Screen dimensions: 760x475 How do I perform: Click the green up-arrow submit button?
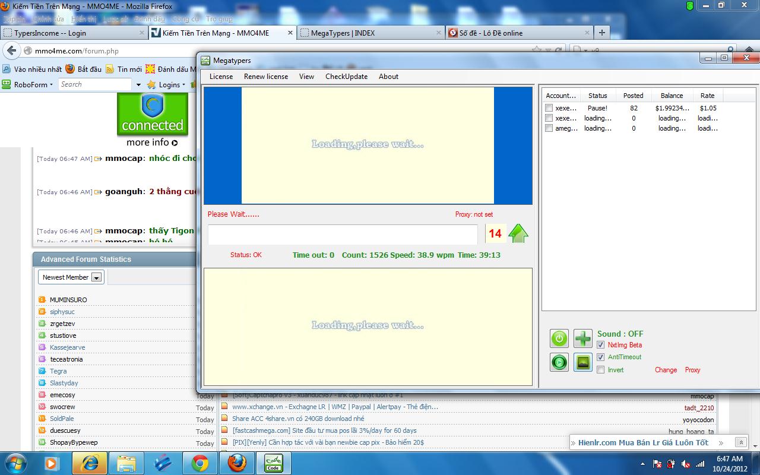click(x=518, y=233)
